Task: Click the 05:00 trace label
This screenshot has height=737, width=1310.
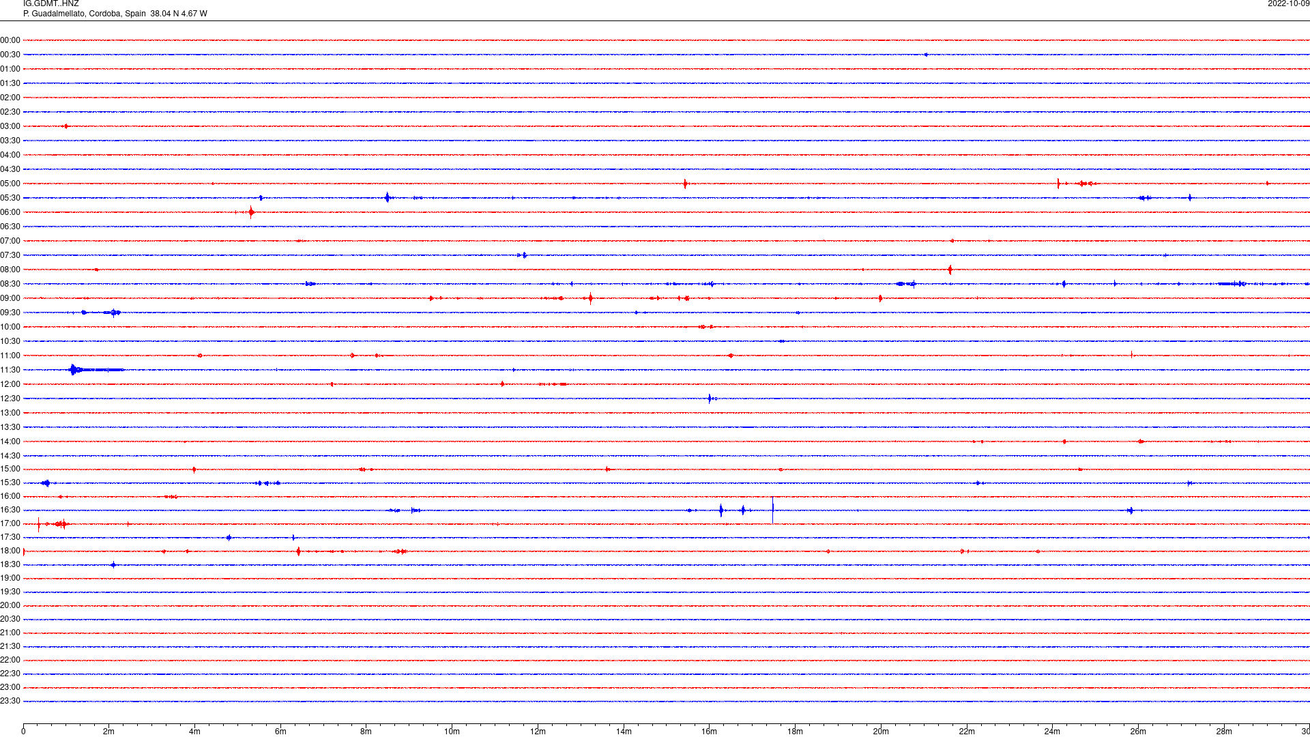Action: [x=10, y=184]
